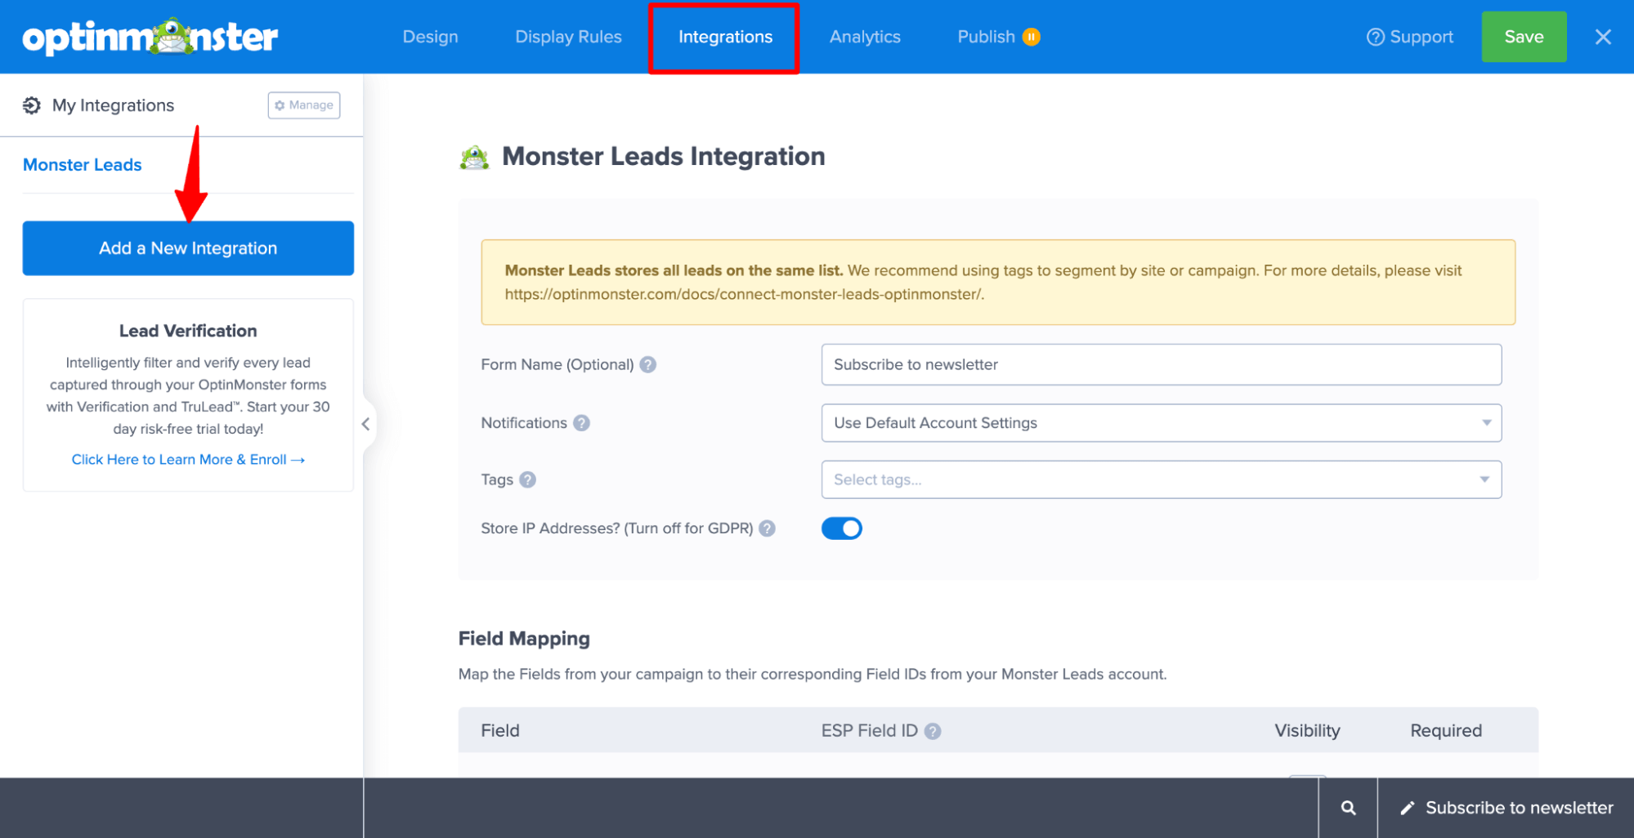Click Manage integrations button

tap(304, 105)
